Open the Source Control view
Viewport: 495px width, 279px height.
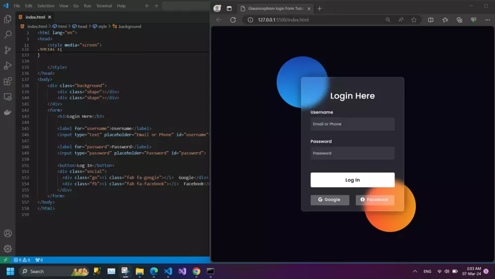7,50
